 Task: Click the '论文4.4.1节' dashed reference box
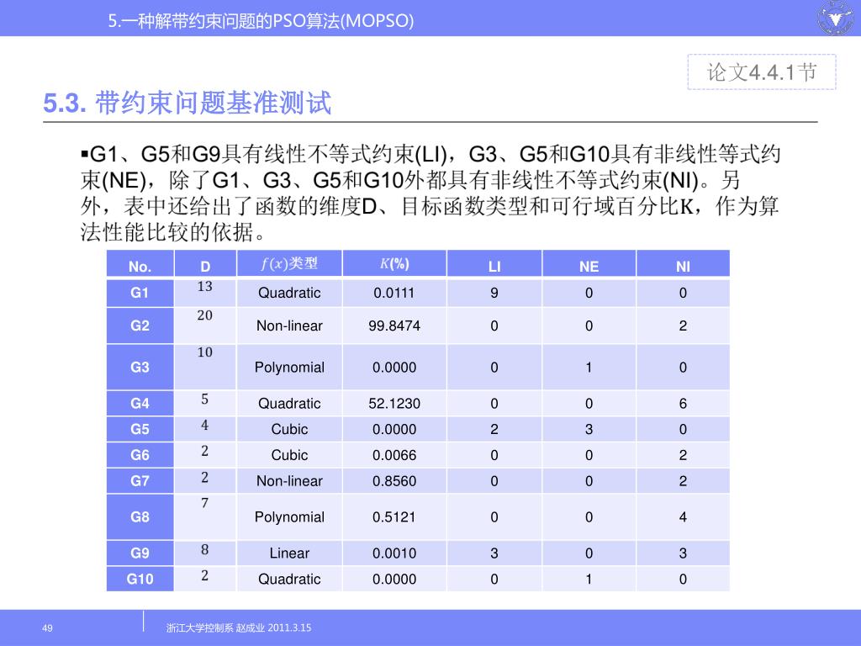pos(762,72)
